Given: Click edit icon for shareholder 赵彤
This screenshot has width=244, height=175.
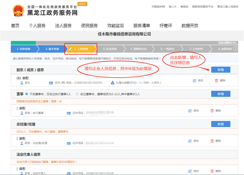Looking at the screenshot, I should [194, 80].
